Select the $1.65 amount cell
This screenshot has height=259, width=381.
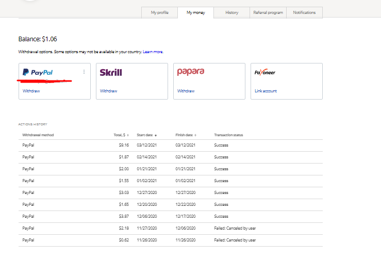point(124,204)
